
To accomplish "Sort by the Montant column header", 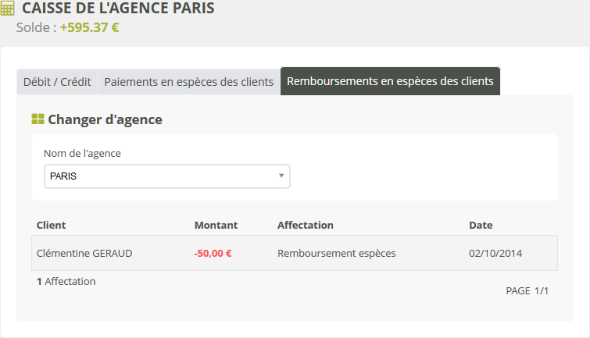I will coord(216,225).
